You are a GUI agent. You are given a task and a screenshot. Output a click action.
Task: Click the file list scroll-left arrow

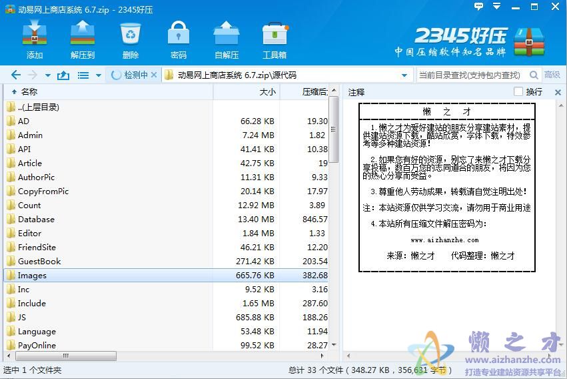click(x=9, y=356)
